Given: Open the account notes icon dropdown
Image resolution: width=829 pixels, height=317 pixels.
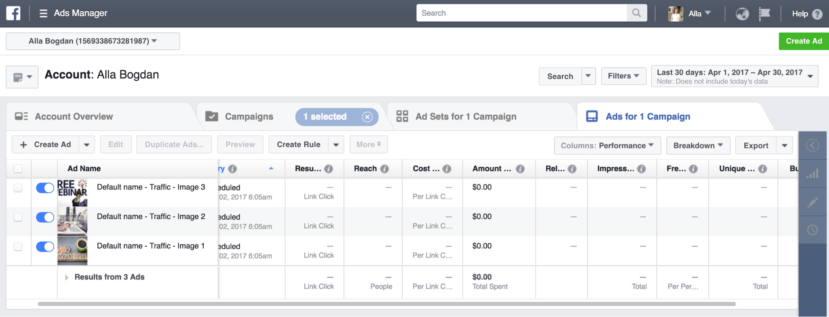Looking at the screenshot, I should tap(22, 77).
